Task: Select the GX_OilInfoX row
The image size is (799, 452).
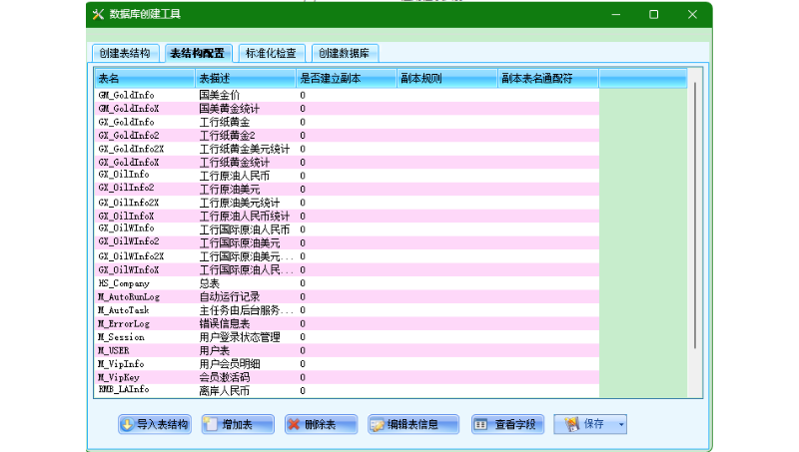Action: (347, 216)
